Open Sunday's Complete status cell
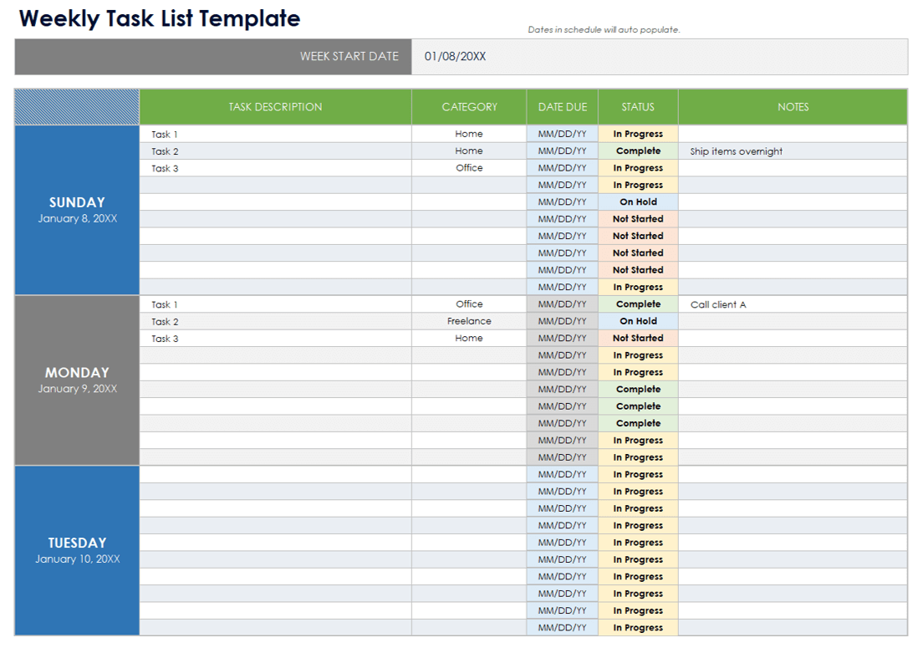The height and width of the screenshot is (653, 923). pyautogui.click(x=638, y=151)
